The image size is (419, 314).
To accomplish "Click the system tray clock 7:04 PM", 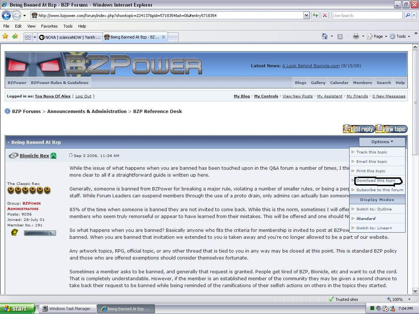I will pyautogui.click(x=406, y=309).
